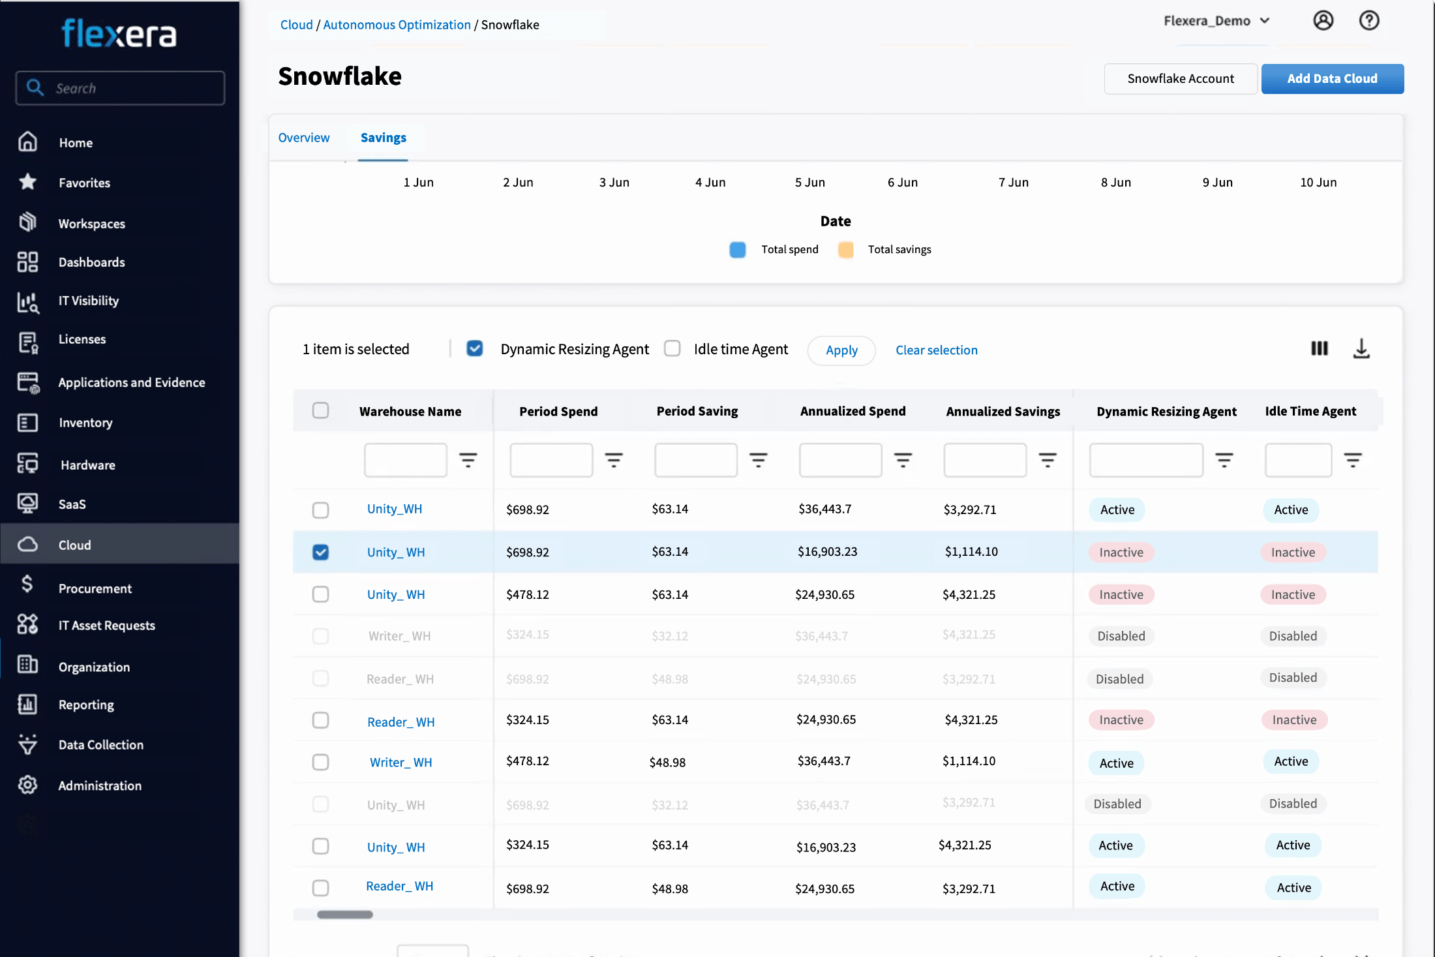Click the help question mark icon
Screen dimensions: 1435x957
(x=1369, y=21)
